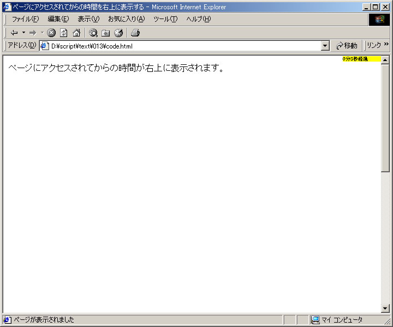Open the ファイル(F) menu
The height and width of the screenshot is (327, 393).
pyautogui.click(x=25, y=19)
